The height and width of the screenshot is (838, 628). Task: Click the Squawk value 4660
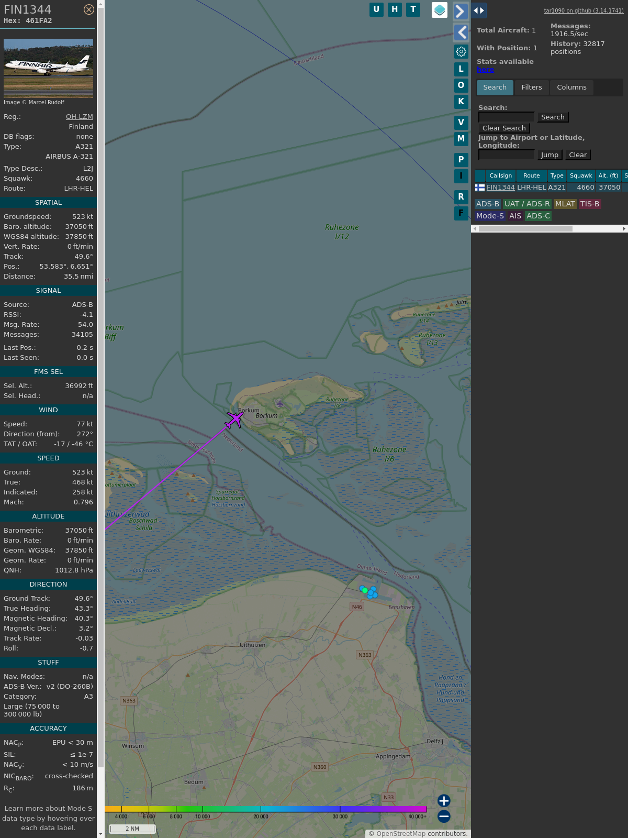coord(84,179)
